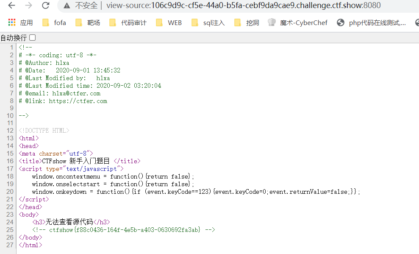Click the @Date 2020-09-01 comment line
This screenshot has width=419, height=254.
pos(69,70)
